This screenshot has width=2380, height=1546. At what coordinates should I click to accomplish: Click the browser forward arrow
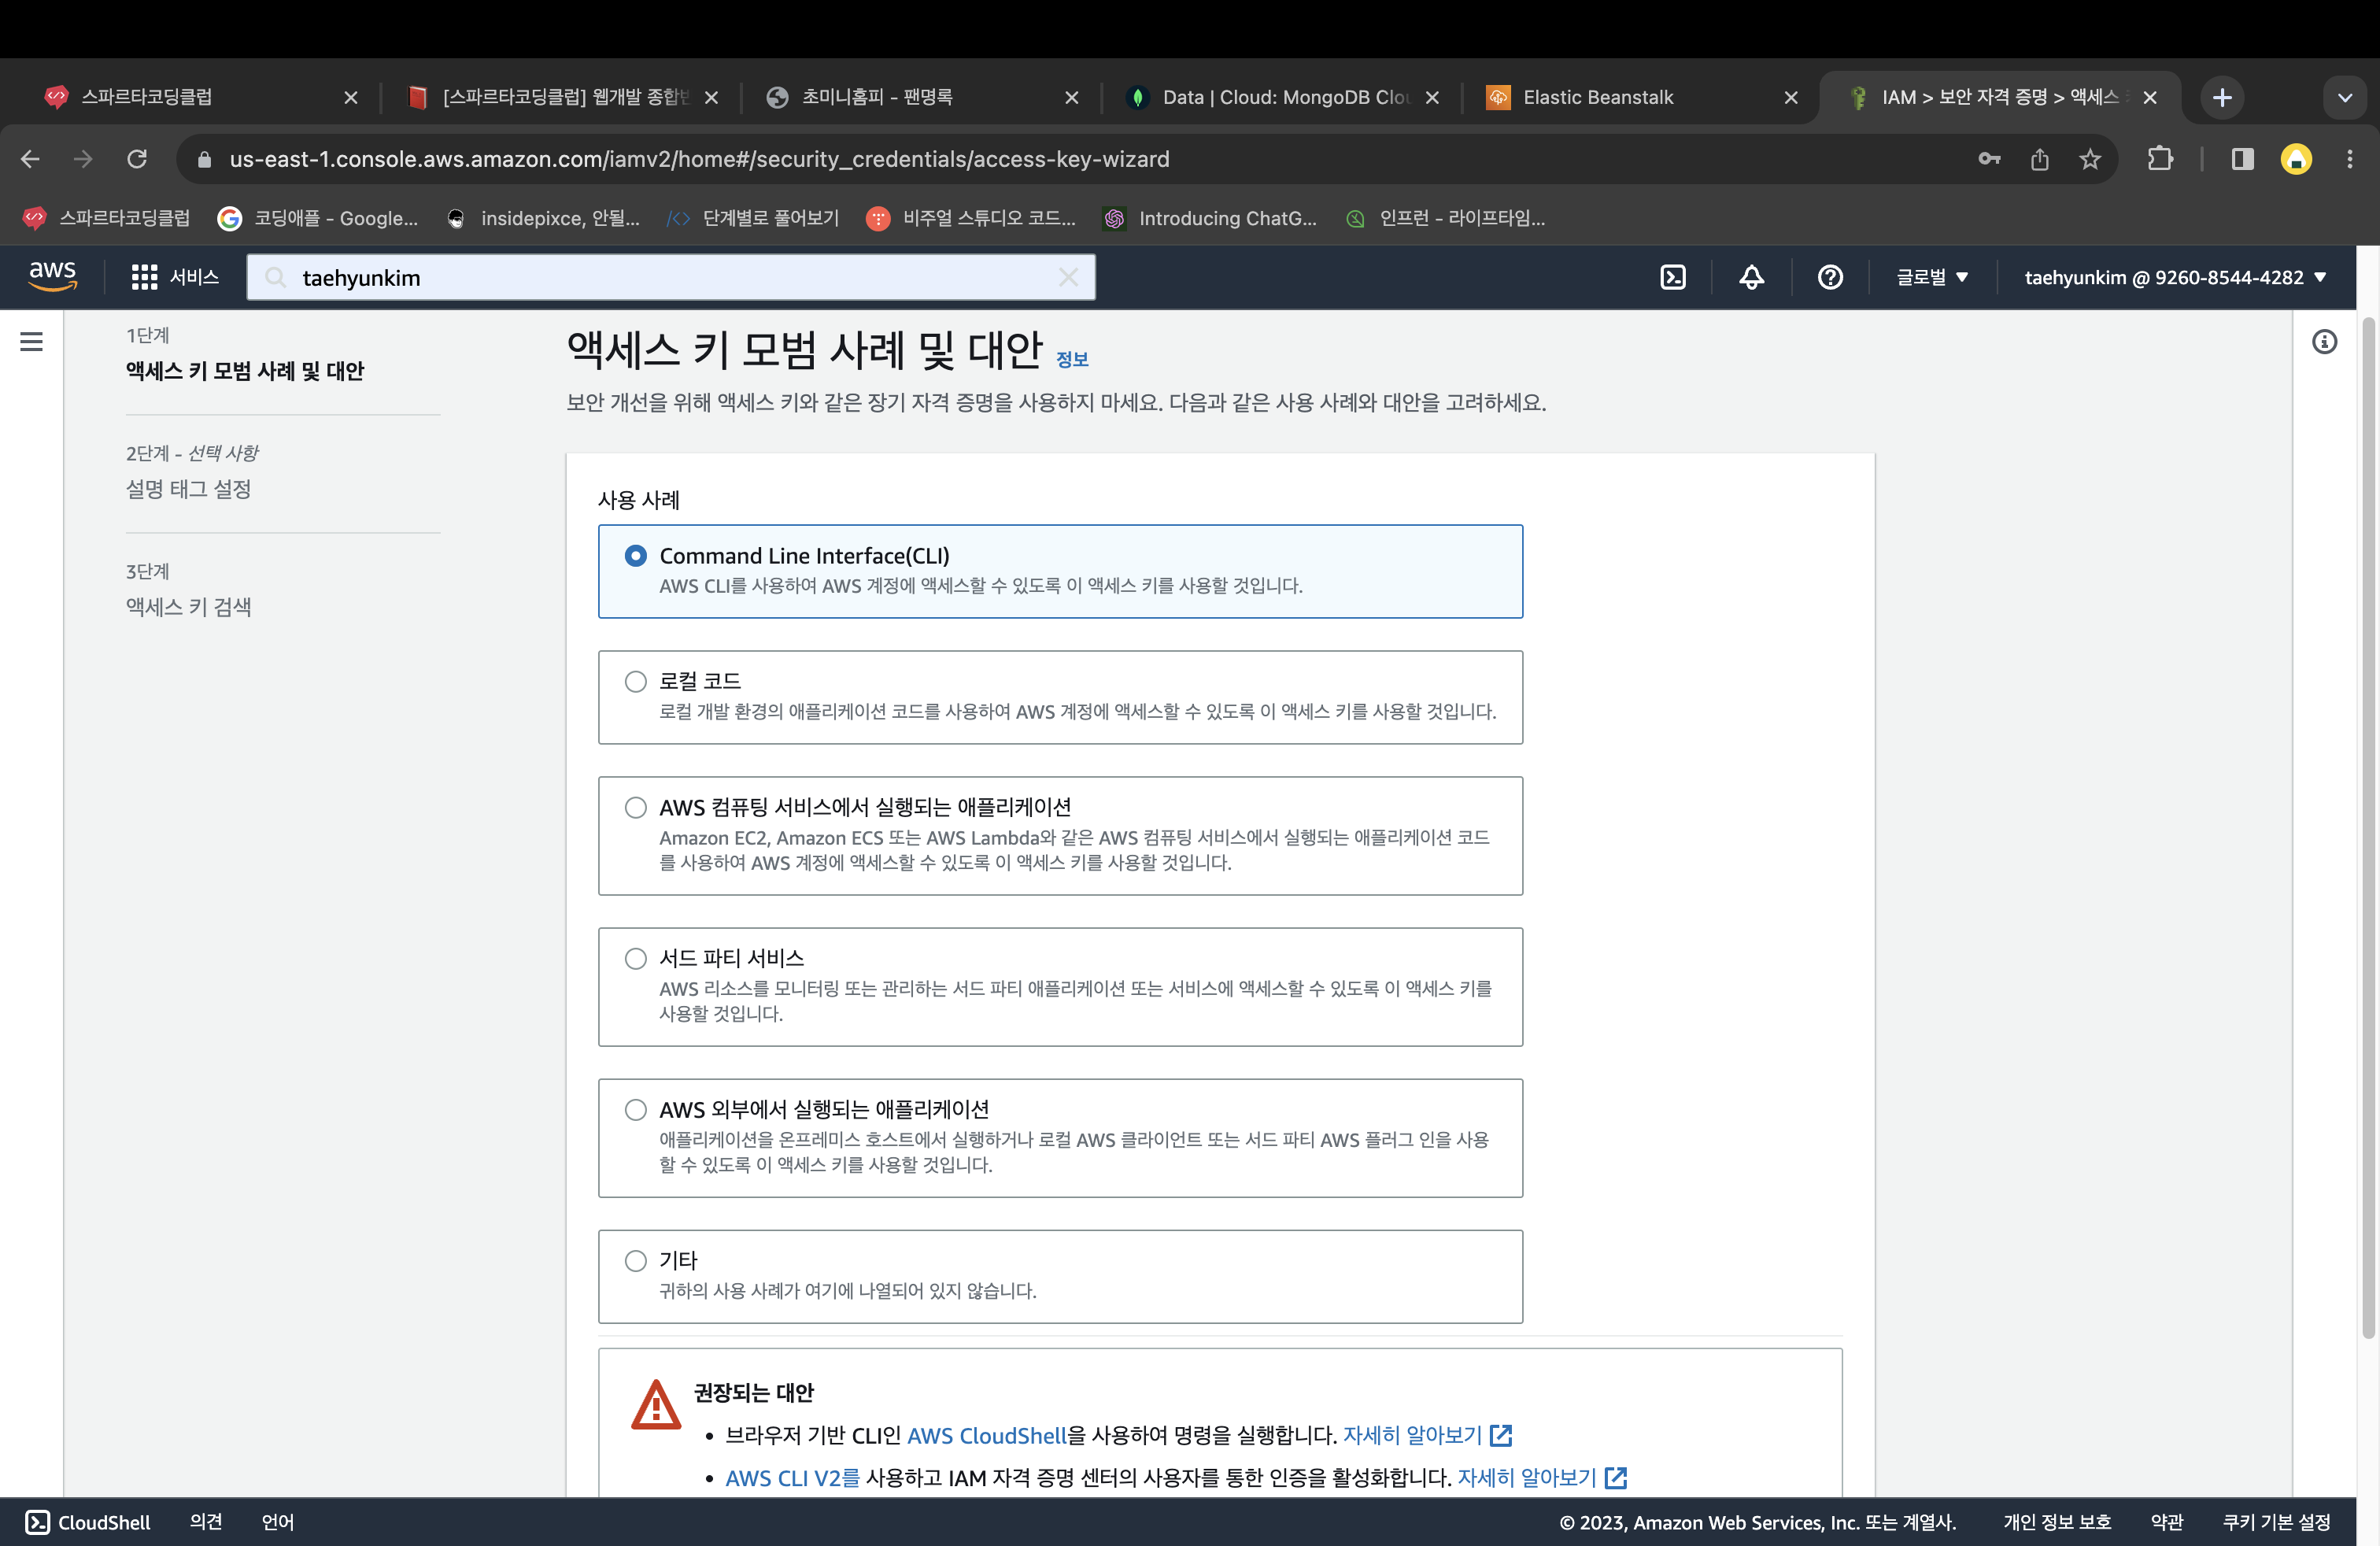tap(83, 159)
